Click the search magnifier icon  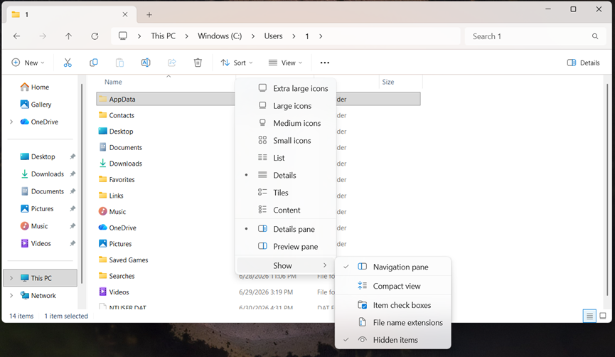(595, 36)
